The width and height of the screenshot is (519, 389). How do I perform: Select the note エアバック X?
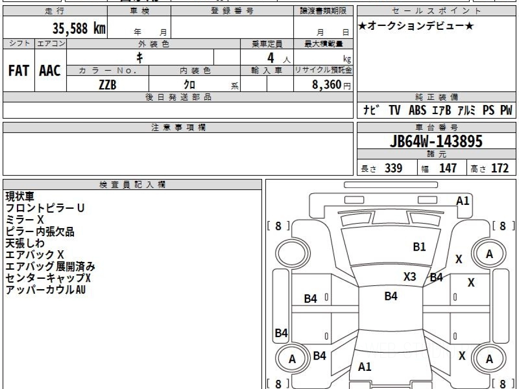(35, 255)
